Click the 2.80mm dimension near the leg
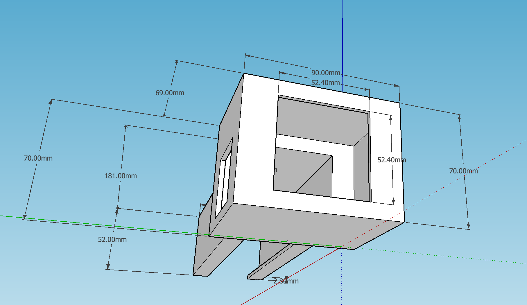 286,281
